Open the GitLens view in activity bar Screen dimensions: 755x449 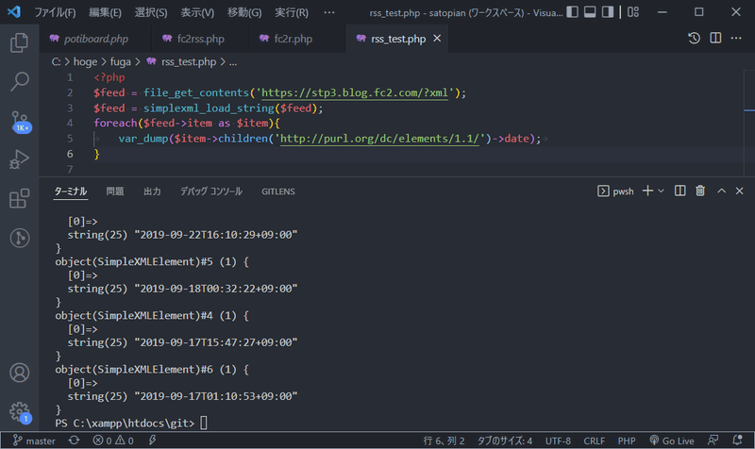pos(19,238)
